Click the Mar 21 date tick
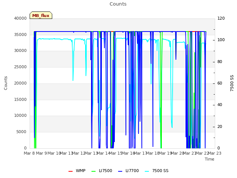Viewport: 237px width, 178px height. [190, 153]
